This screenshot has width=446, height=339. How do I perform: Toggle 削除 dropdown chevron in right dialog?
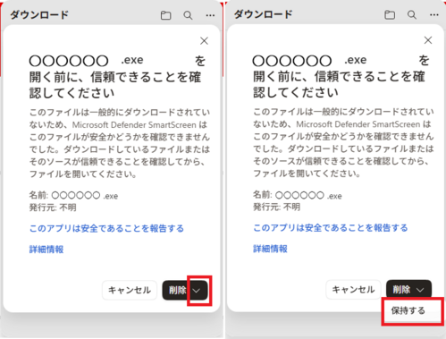click(x=420, y=290)
